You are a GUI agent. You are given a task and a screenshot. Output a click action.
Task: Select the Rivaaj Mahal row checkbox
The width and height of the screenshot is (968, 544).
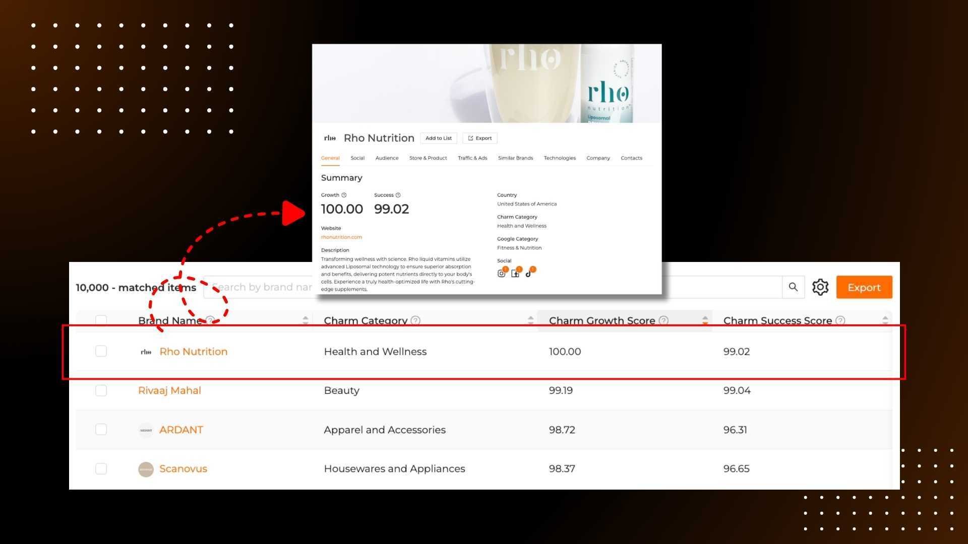click(x=101, y=390)
